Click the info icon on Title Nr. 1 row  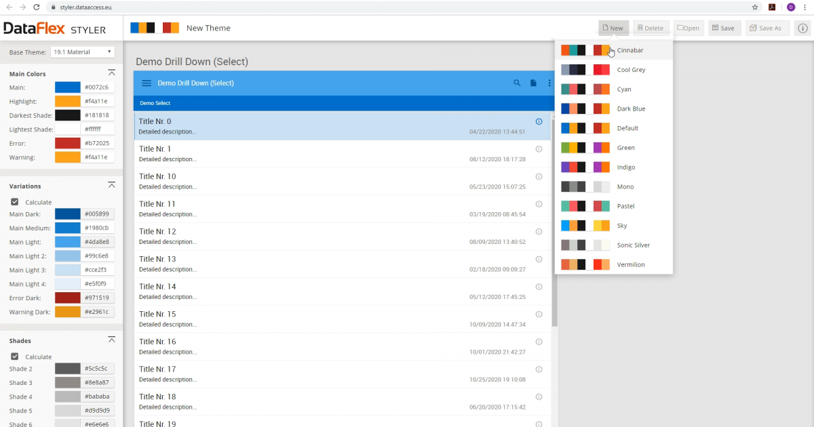(539, 148)
